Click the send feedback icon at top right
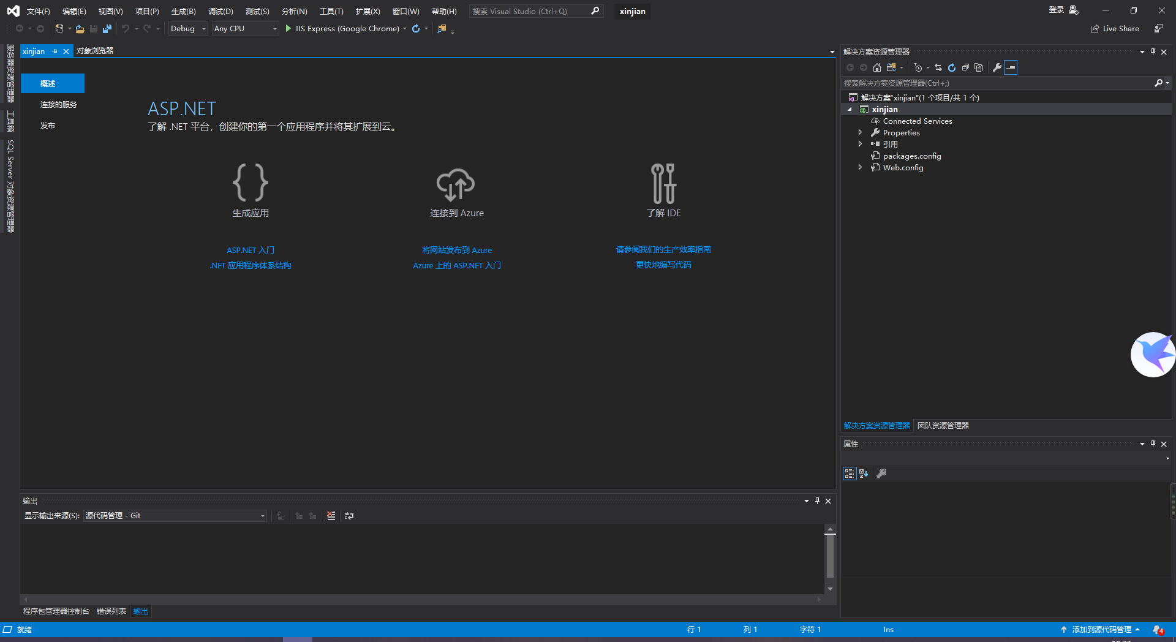 (1159, 29)
